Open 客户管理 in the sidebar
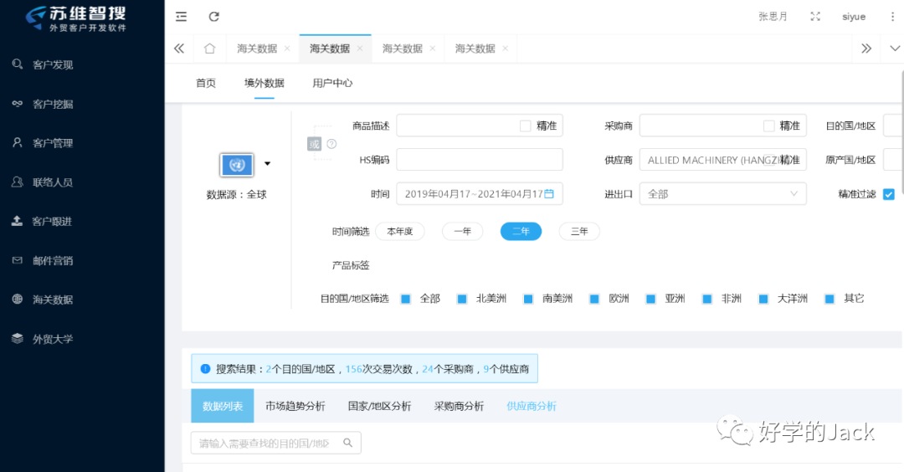The image size is (904, 472). tap(53, 143)
